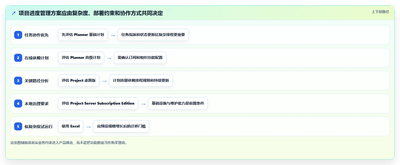Click the arrow icon beside the title
The height and width of the screenshot is (165, 400).
(x=14, y=13)
